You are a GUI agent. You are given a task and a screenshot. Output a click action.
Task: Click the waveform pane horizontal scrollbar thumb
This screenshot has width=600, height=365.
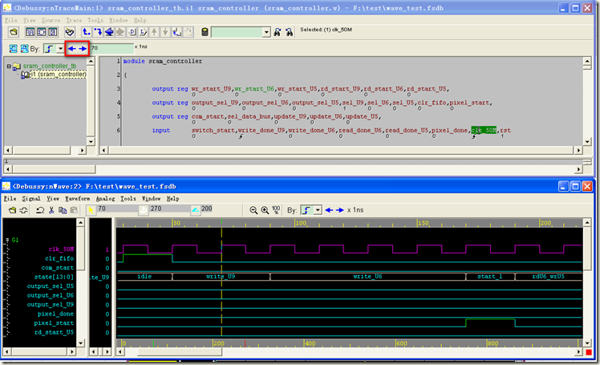(x=179, y=351)
